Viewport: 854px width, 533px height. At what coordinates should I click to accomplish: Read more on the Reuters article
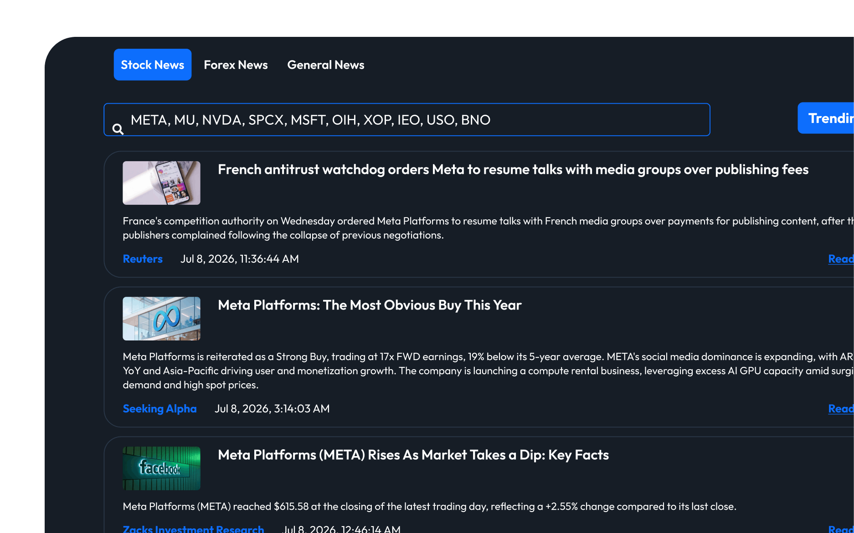pos(841,259)
